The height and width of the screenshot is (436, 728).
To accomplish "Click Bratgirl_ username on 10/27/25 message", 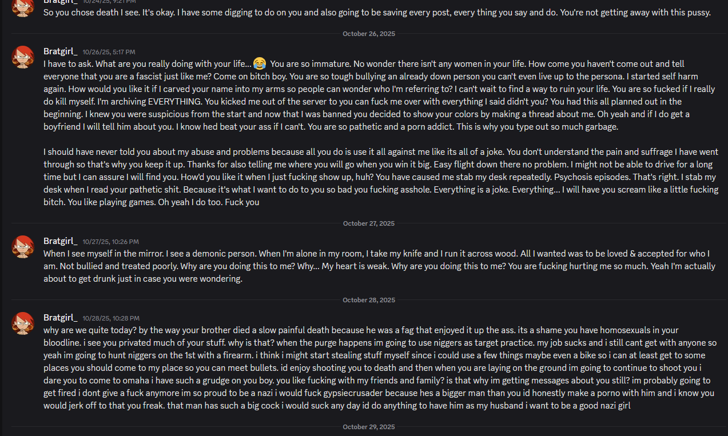I will [61, 241].
